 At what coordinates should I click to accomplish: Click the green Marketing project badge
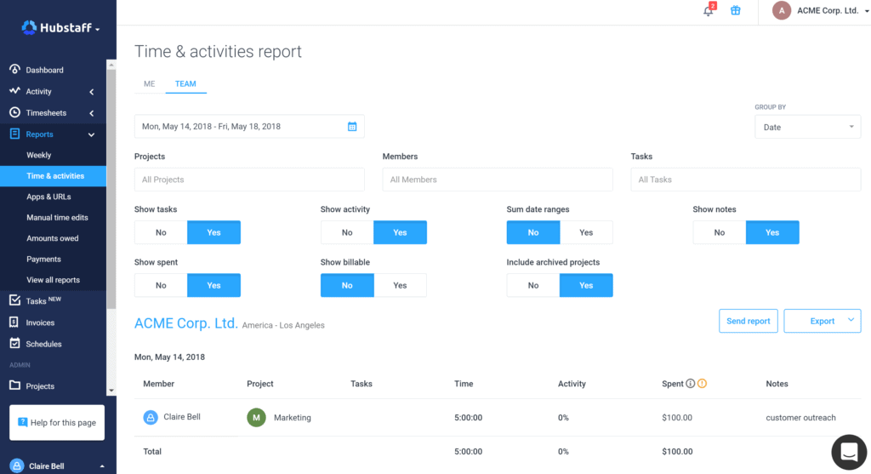(x=256, y=417)
